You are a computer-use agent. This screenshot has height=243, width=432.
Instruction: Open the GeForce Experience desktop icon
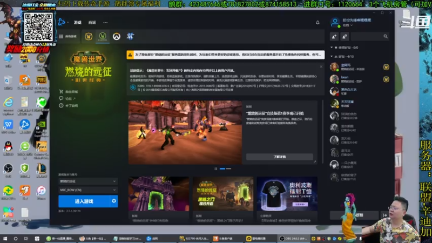pyautogui.click(x=42, y=128)
